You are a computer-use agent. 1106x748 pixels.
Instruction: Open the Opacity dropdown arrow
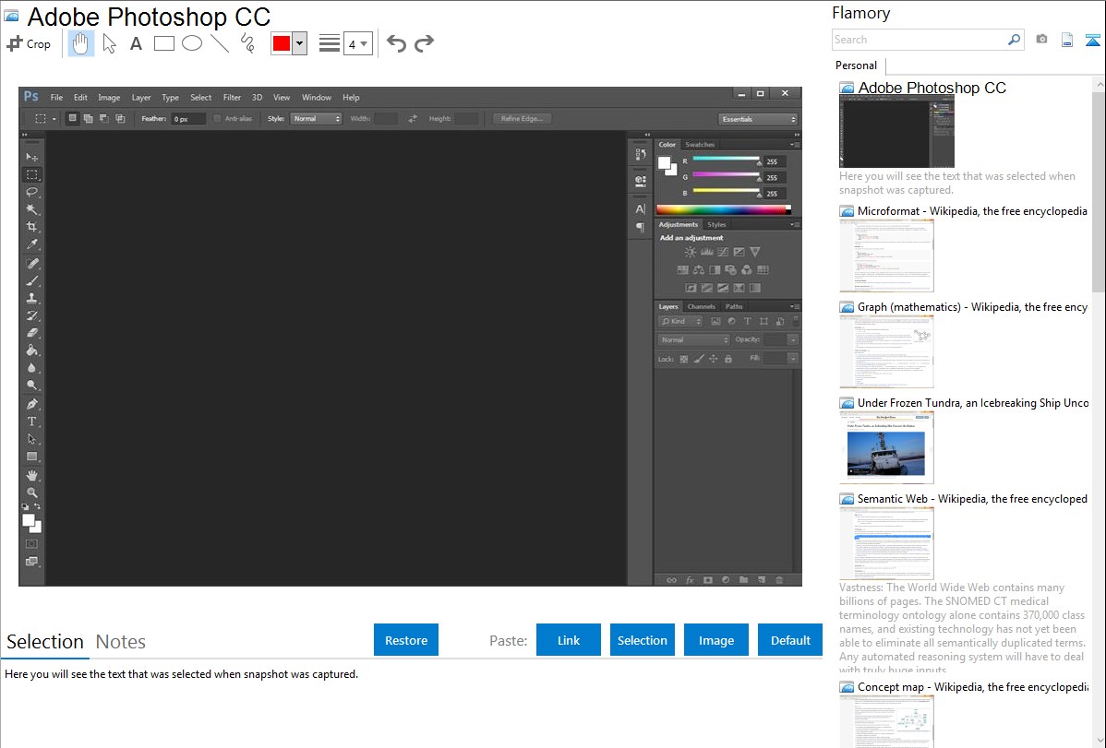click(x=793, y=339)
